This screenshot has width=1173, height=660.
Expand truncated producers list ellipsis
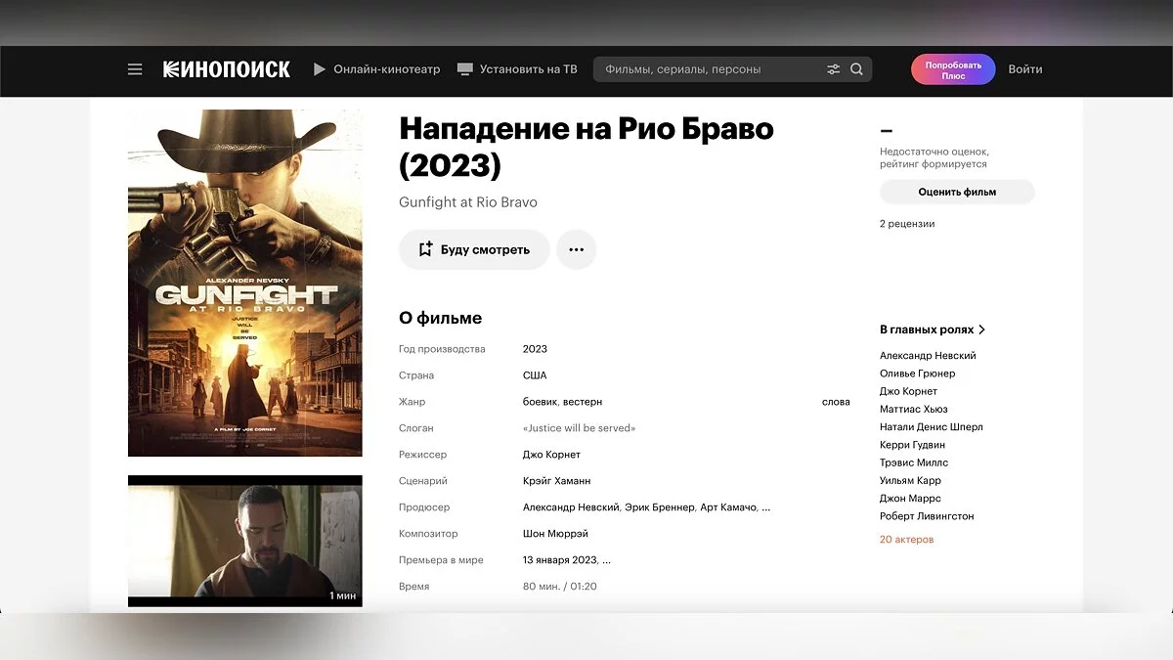pos(765,507)
